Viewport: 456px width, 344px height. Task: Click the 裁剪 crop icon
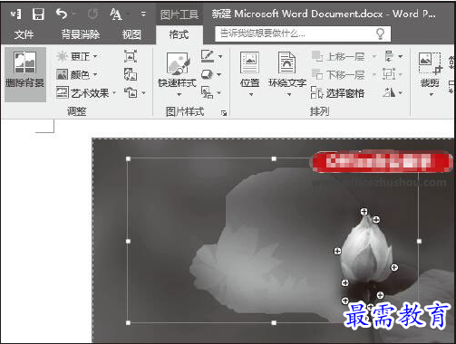pos(430,63)
